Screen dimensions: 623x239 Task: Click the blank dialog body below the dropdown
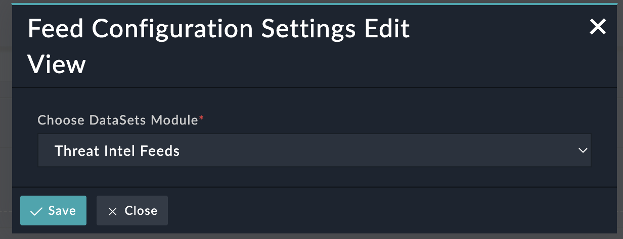tap(314, 176)
